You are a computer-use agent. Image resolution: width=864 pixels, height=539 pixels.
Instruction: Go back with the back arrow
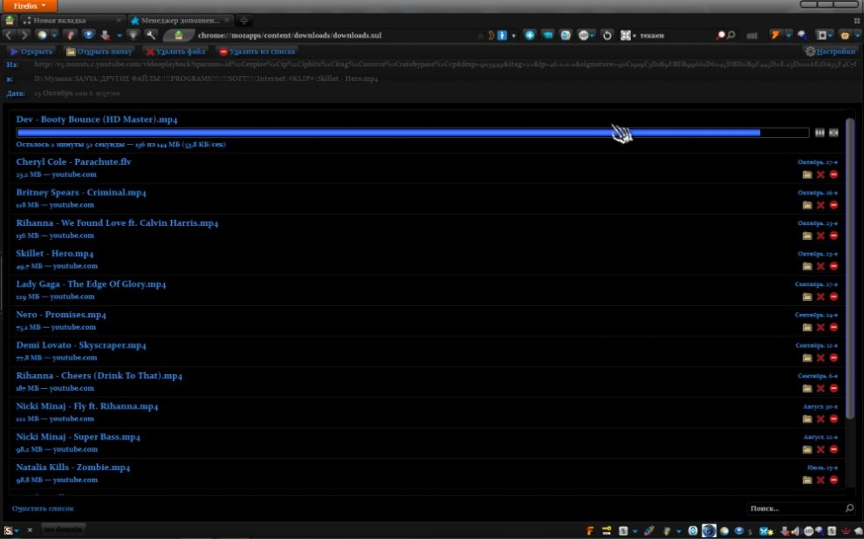pyautogui.click(x=9, y=35)
